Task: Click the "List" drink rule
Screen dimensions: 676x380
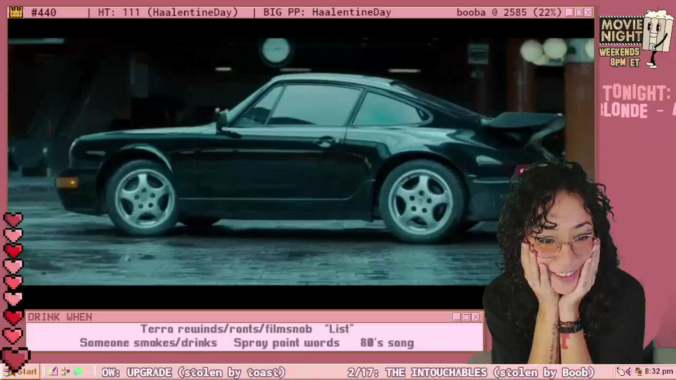Action: pyautogui.click(x=339, y=329)
